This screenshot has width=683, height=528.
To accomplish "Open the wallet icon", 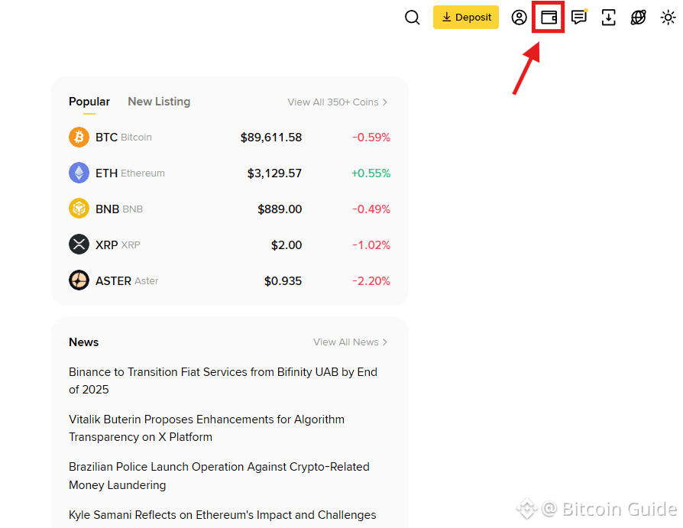I will click(549, 18).
